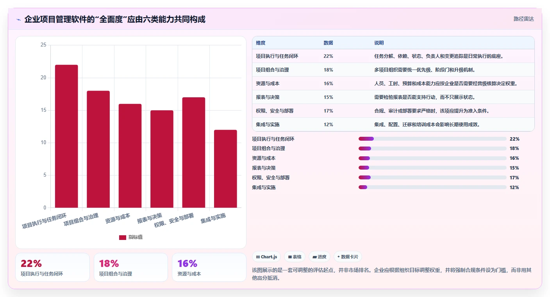Image resolution: width=550 pixels, height=297 pixels.
Task: Open the 22% stat card below the chart
Action: click(52, 267)
